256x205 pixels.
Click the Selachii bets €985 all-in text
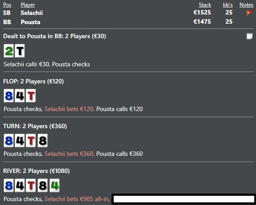[x=77, y=199]
